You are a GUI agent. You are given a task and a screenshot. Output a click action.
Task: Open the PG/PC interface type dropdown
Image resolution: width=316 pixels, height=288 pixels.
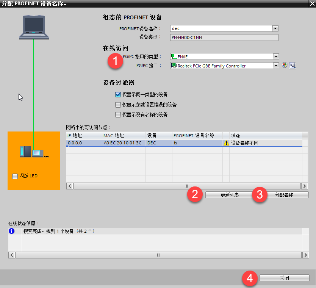[276, 56]
